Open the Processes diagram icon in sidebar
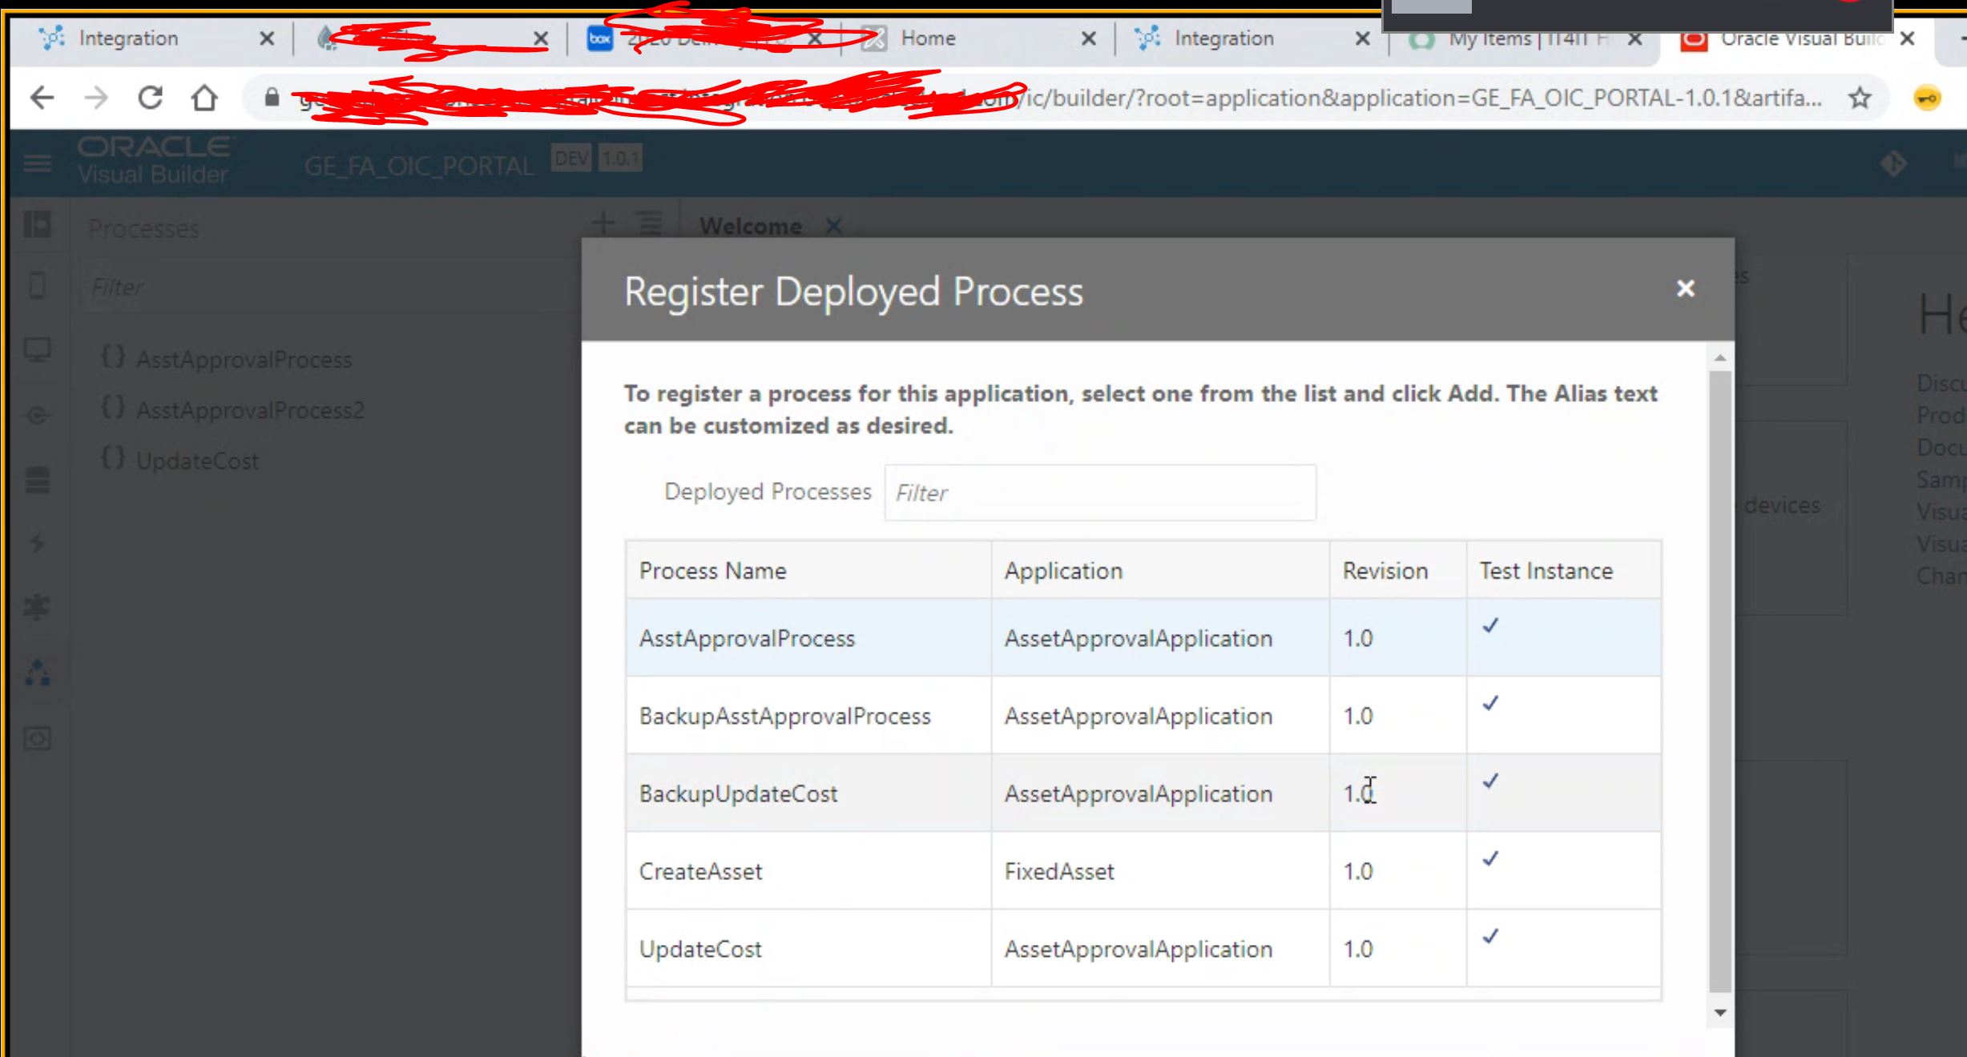The image size is (1967, 1057). click(x=37, y=673)
